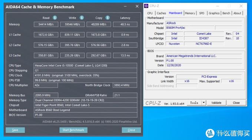Click the BIOS Version field in CPU-Z
252x140 pixels.
(203, 61)
